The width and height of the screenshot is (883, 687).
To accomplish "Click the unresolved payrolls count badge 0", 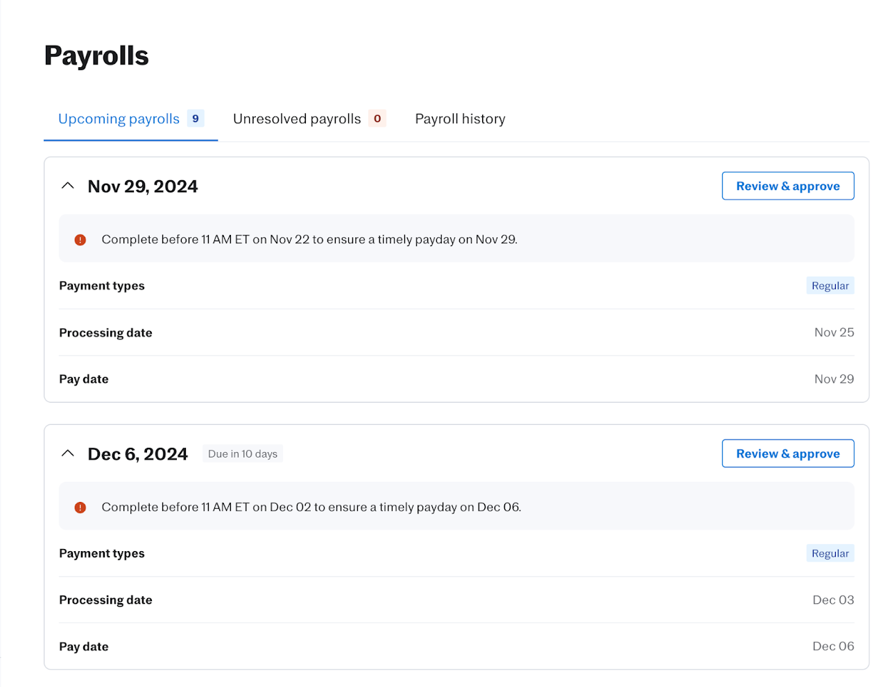I will (x=377, y=119).
